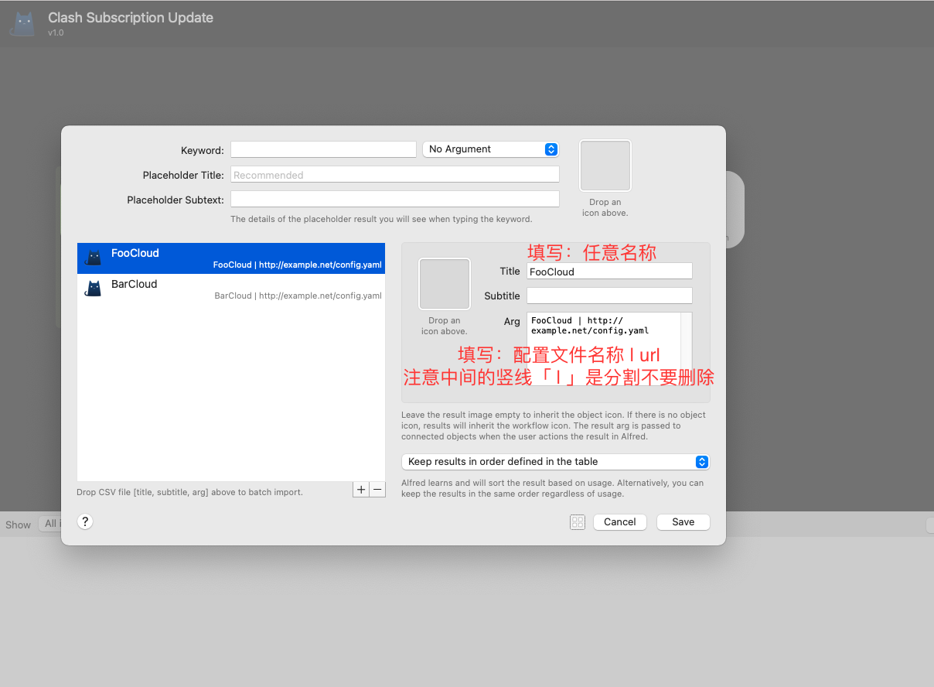The width and height of the screenshot is (934, 687).
Task: Cancel the configuration dialog
Action: pos(619,521)
